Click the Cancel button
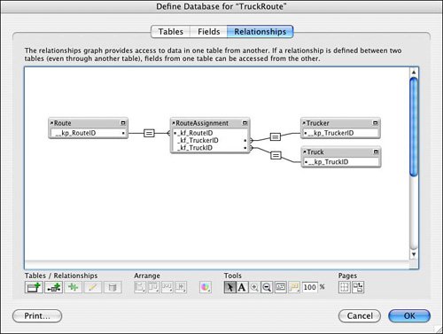Image resolution: width=443 pixels, height=334 pixels. click(360, 316)
